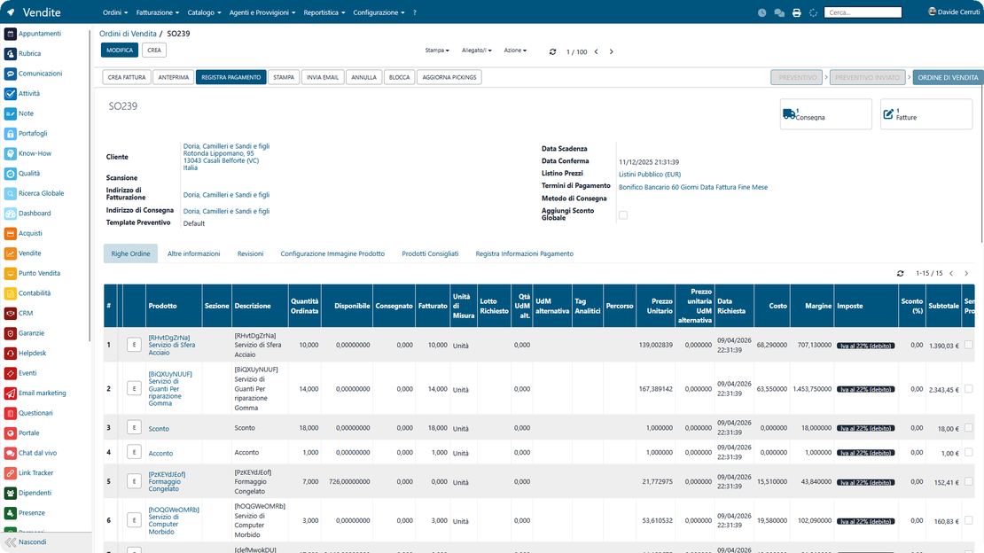Open Attività sidebar icon
Image resolution: width=984 pixels, height=553 pixels.
[10, 94]
